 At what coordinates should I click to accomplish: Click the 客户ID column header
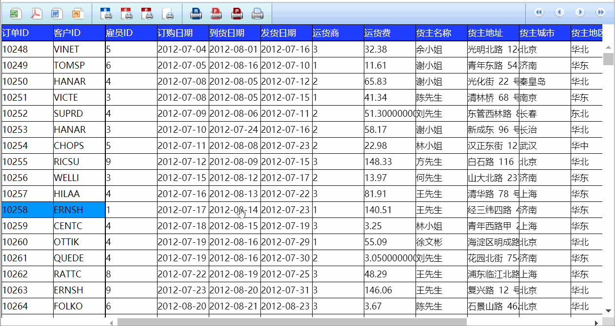pos(79,33)
